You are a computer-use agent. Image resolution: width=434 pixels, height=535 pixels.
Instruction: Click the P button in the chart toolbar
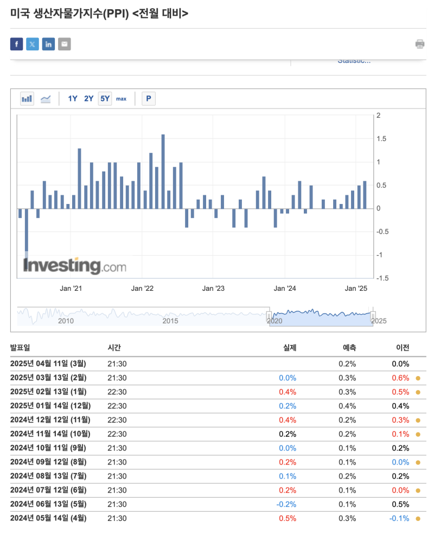pyautogui.click(x=148, y=99)
